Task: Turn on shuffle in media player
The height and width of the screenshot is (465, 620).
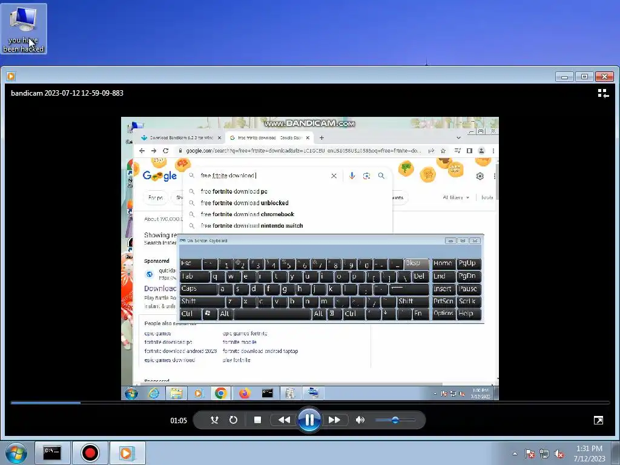Action: tap(215, 420)
